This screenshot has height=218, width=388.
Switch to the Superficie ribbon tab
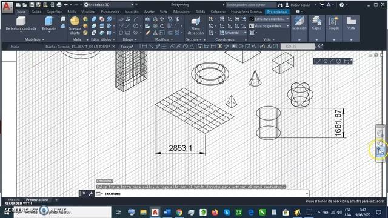point(54,12)
